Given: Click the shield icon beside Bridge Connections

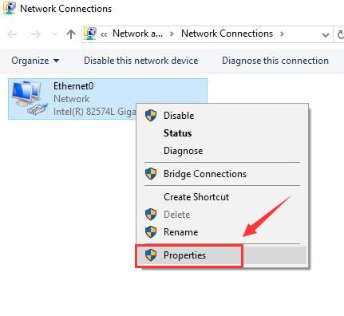Looking at the screenshot, I should pyautogui.click(x=151, y=174).
